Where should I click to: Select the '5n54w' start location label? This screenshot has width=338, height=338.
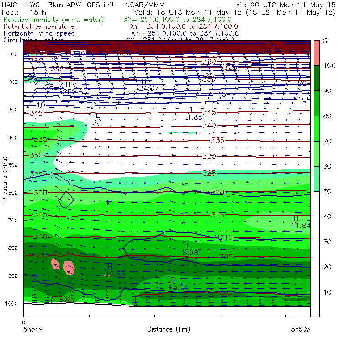33,329
